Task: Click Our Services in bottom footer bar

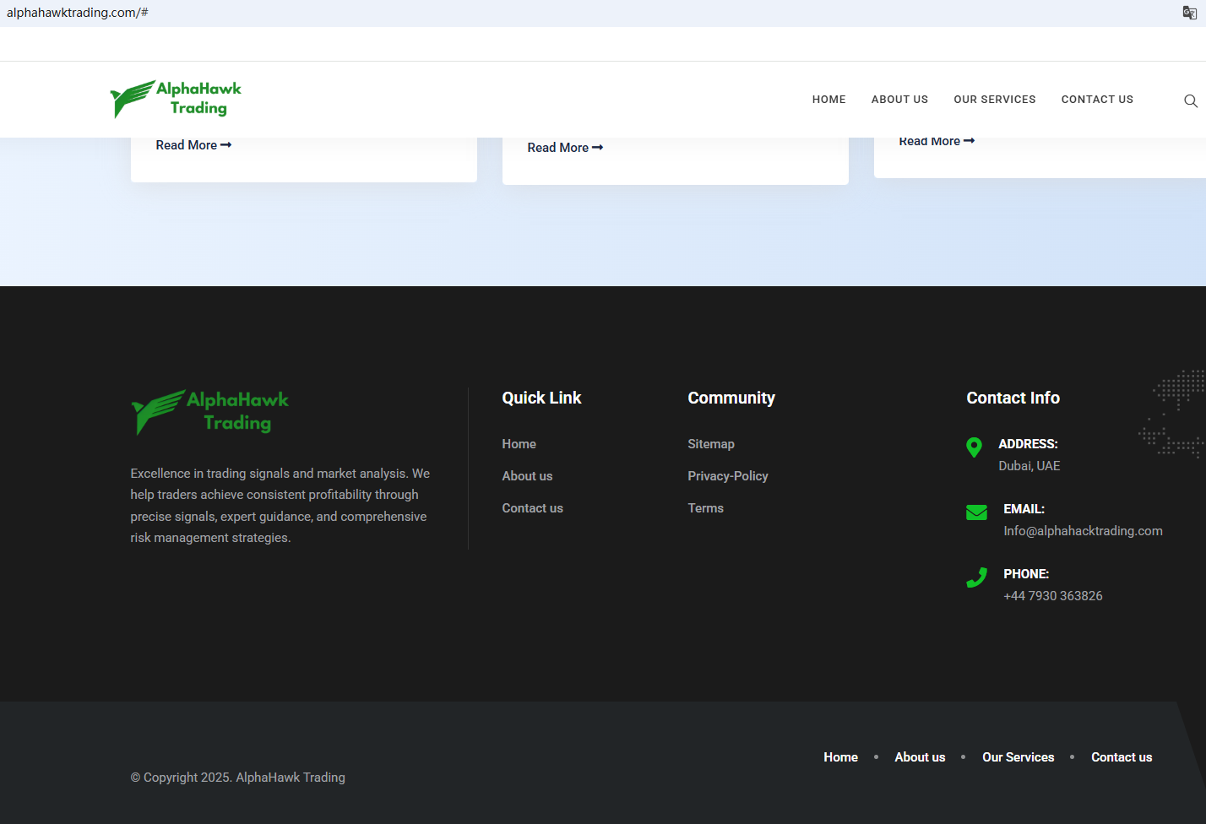Action: [1018, 757]
